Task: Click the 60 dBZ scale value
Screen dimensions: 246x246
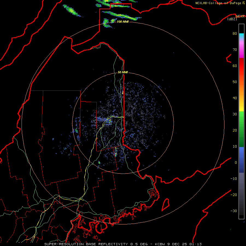Action: pyautogui.click(x=235, y=66)
